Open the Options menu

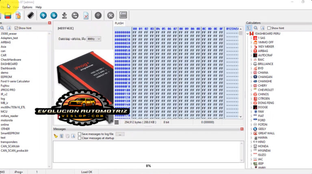tap(27, 7)
